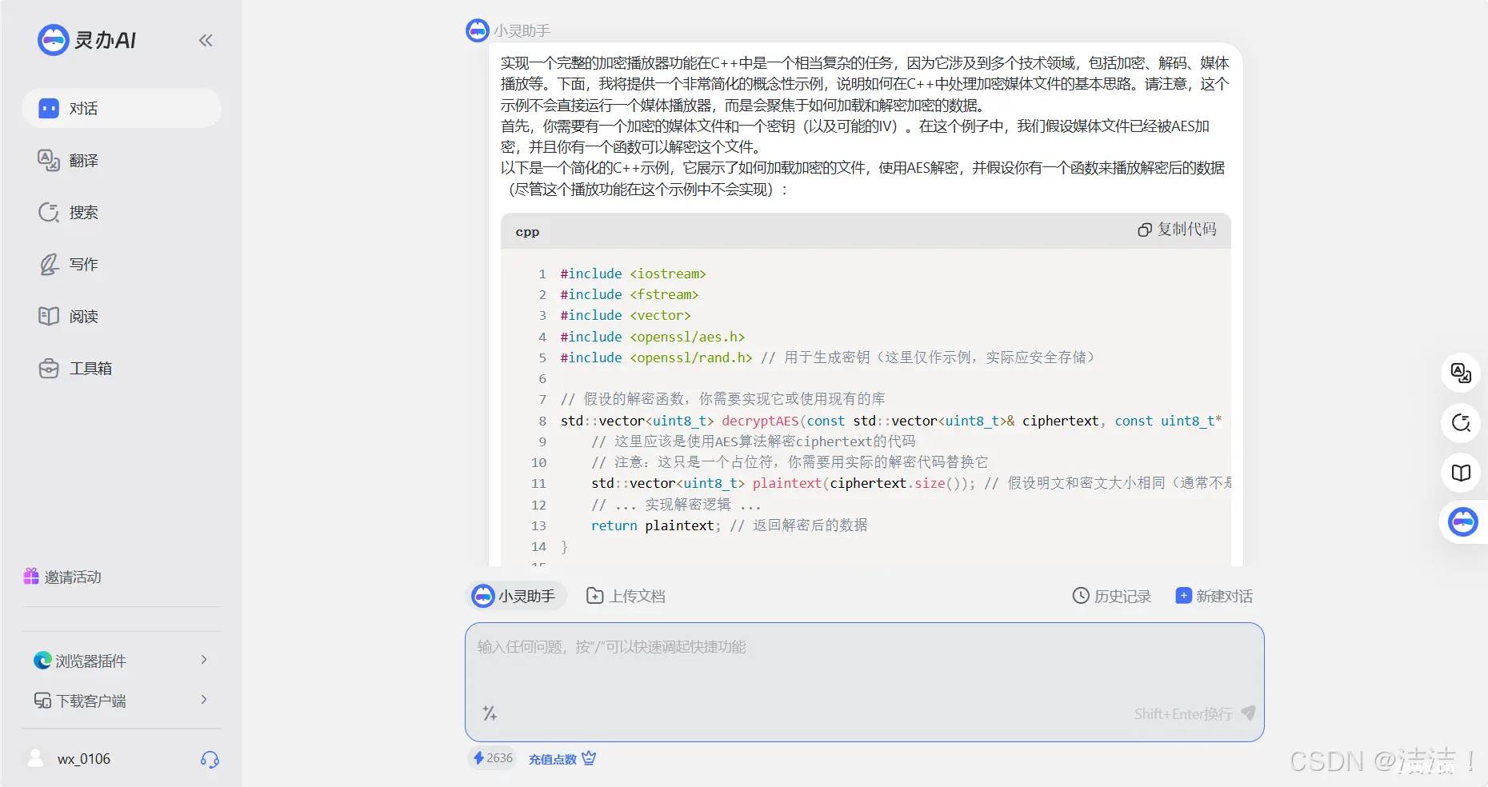Image resolution: width=1488 pixels, height=787 pixels.
Task: Start a 新建对话 new conversation
Action: point(1214,596)
